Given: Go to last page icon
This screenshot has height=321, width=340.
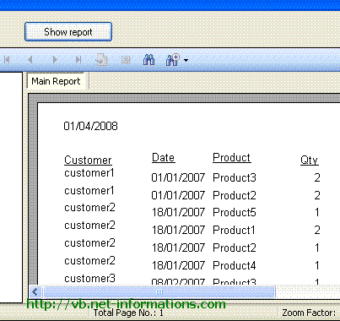Looking at the screenshot, I should pyautogui.click(x=78, y=59).
